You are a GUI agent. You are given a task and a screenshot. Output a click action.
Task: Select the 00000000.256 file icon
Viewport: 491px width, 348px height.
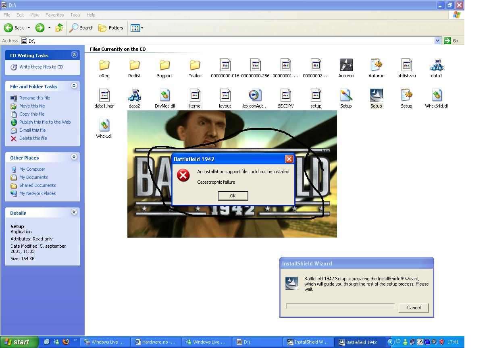(255, 65)
